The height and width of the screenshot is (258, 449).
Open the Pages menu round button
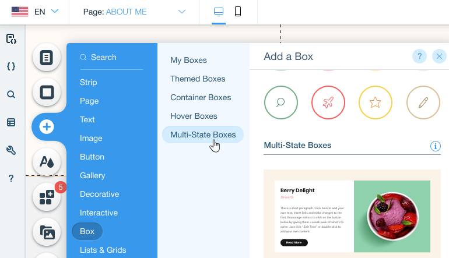pyautogui.click(x=47, y=57)
